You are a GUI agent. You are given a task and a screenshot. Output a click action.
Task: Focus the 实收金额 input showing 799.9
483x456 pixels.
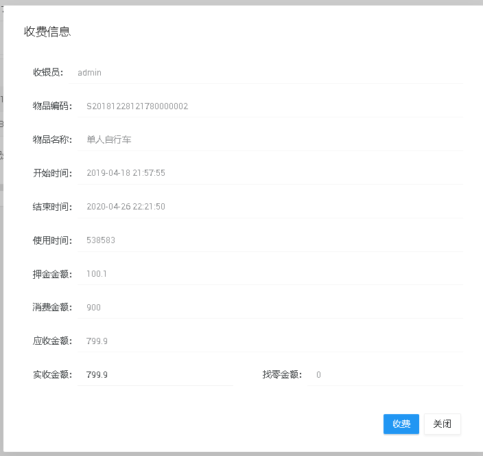click(x=155, y=375)
